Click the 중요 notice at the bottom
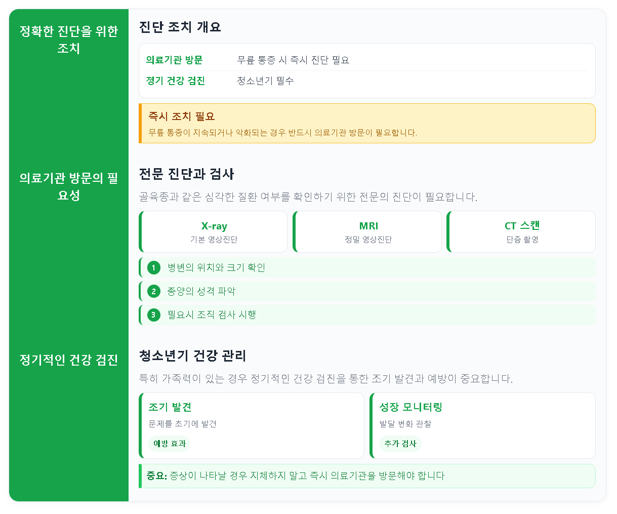 (x=367, y=476)
